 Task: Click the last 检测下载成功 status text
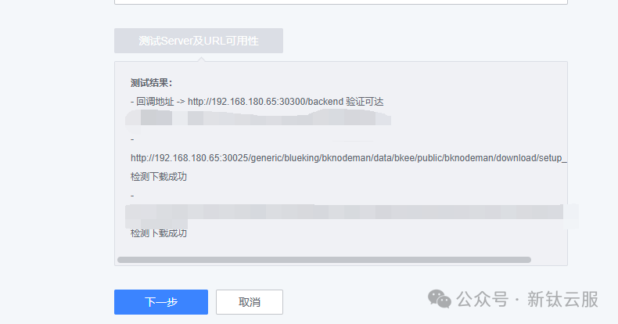159,233
